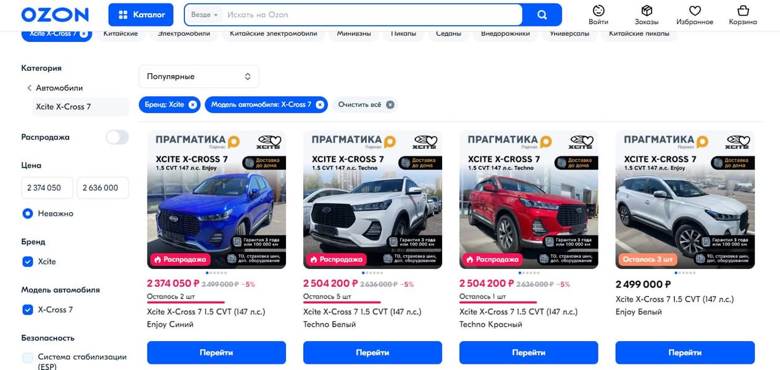This screenshot has height=370, width=780.
Task: Select the Электромобили category tab
Action: point(183,33)
